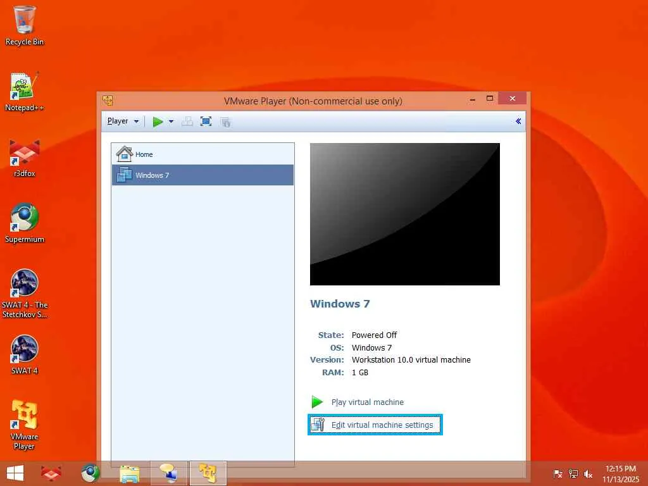
Task: Select Home in the library list
Action: click(x=202, y=154)
